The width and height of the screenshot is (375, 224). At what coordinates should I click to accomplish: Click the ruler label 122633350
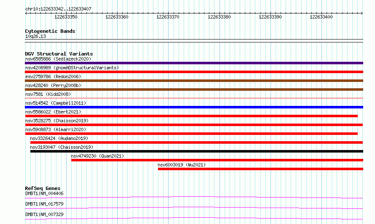pos(66,17)
